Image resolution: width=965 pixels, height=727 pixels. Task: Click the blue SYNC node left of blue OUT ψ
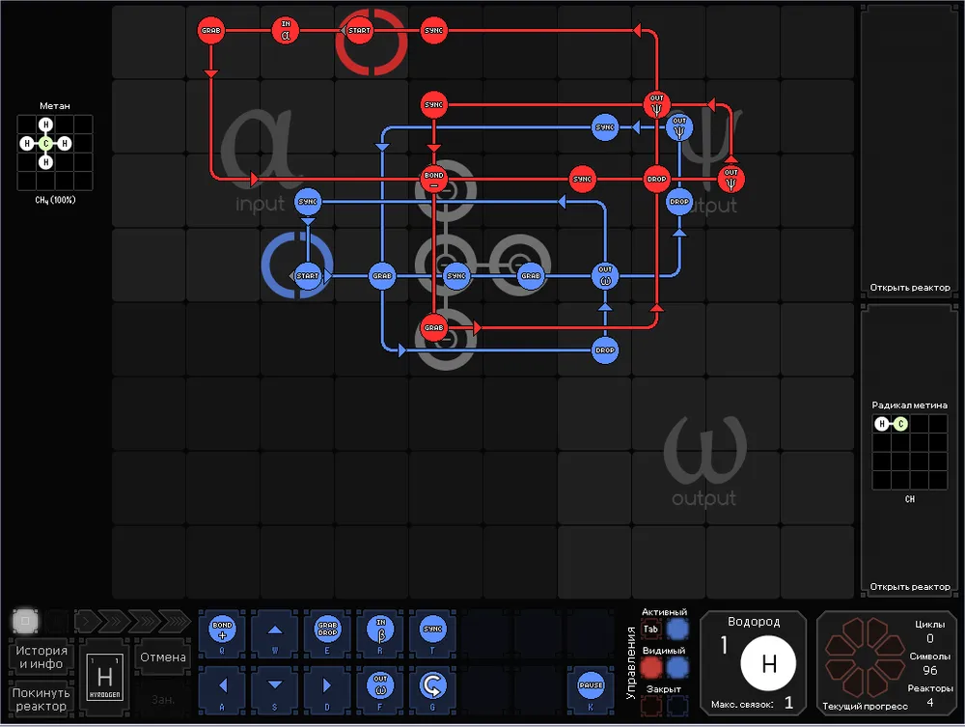(x=605, y=127)
